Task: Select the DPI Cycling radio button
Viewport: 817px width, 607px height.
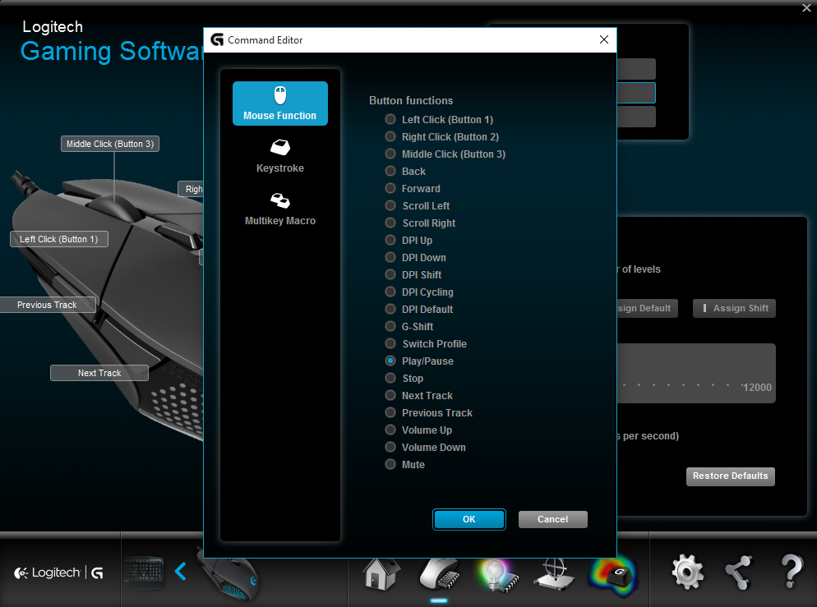Action: (390, 292)
